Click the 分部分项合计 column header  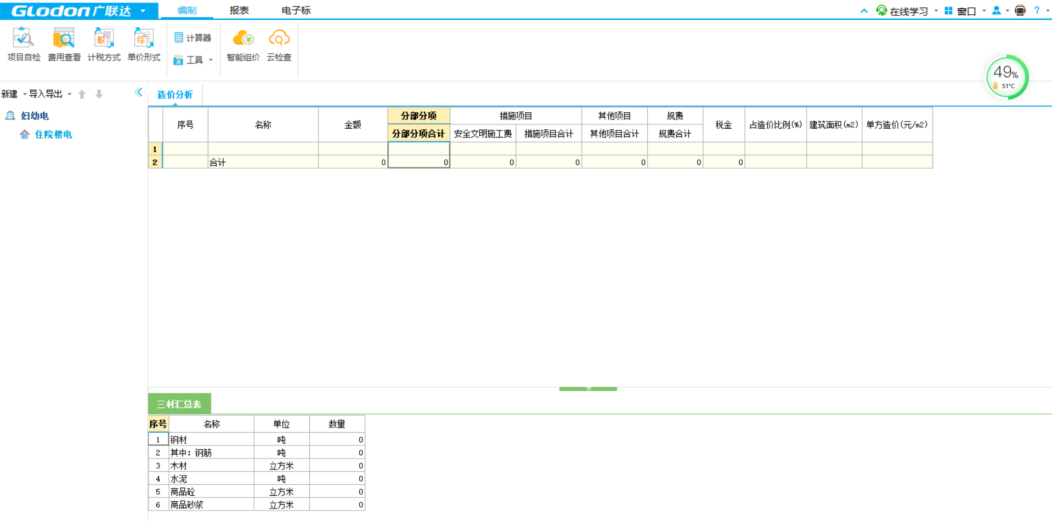click(418, 133)
